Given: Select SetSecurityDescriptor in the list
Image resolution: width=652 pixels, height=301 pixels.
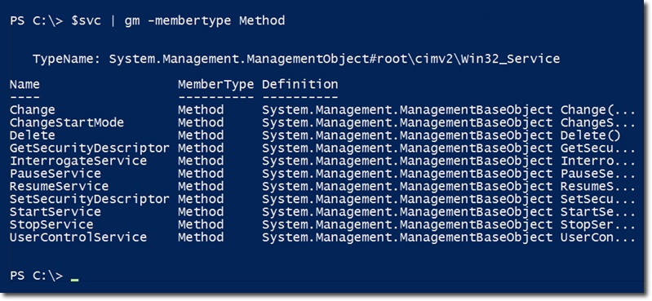Looking at the screenshot, I should (x=90, y=199).
